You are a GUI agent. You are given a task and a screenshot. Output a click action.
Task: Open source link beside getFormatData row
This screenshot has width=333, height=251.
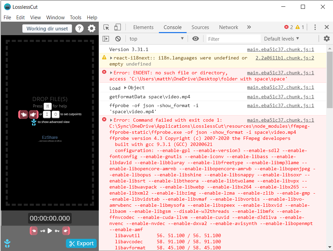[281, 97]
